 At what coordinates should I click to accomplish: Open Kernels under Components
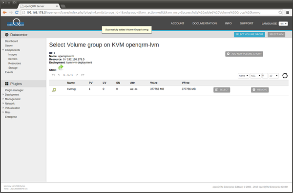pos(13,59)
